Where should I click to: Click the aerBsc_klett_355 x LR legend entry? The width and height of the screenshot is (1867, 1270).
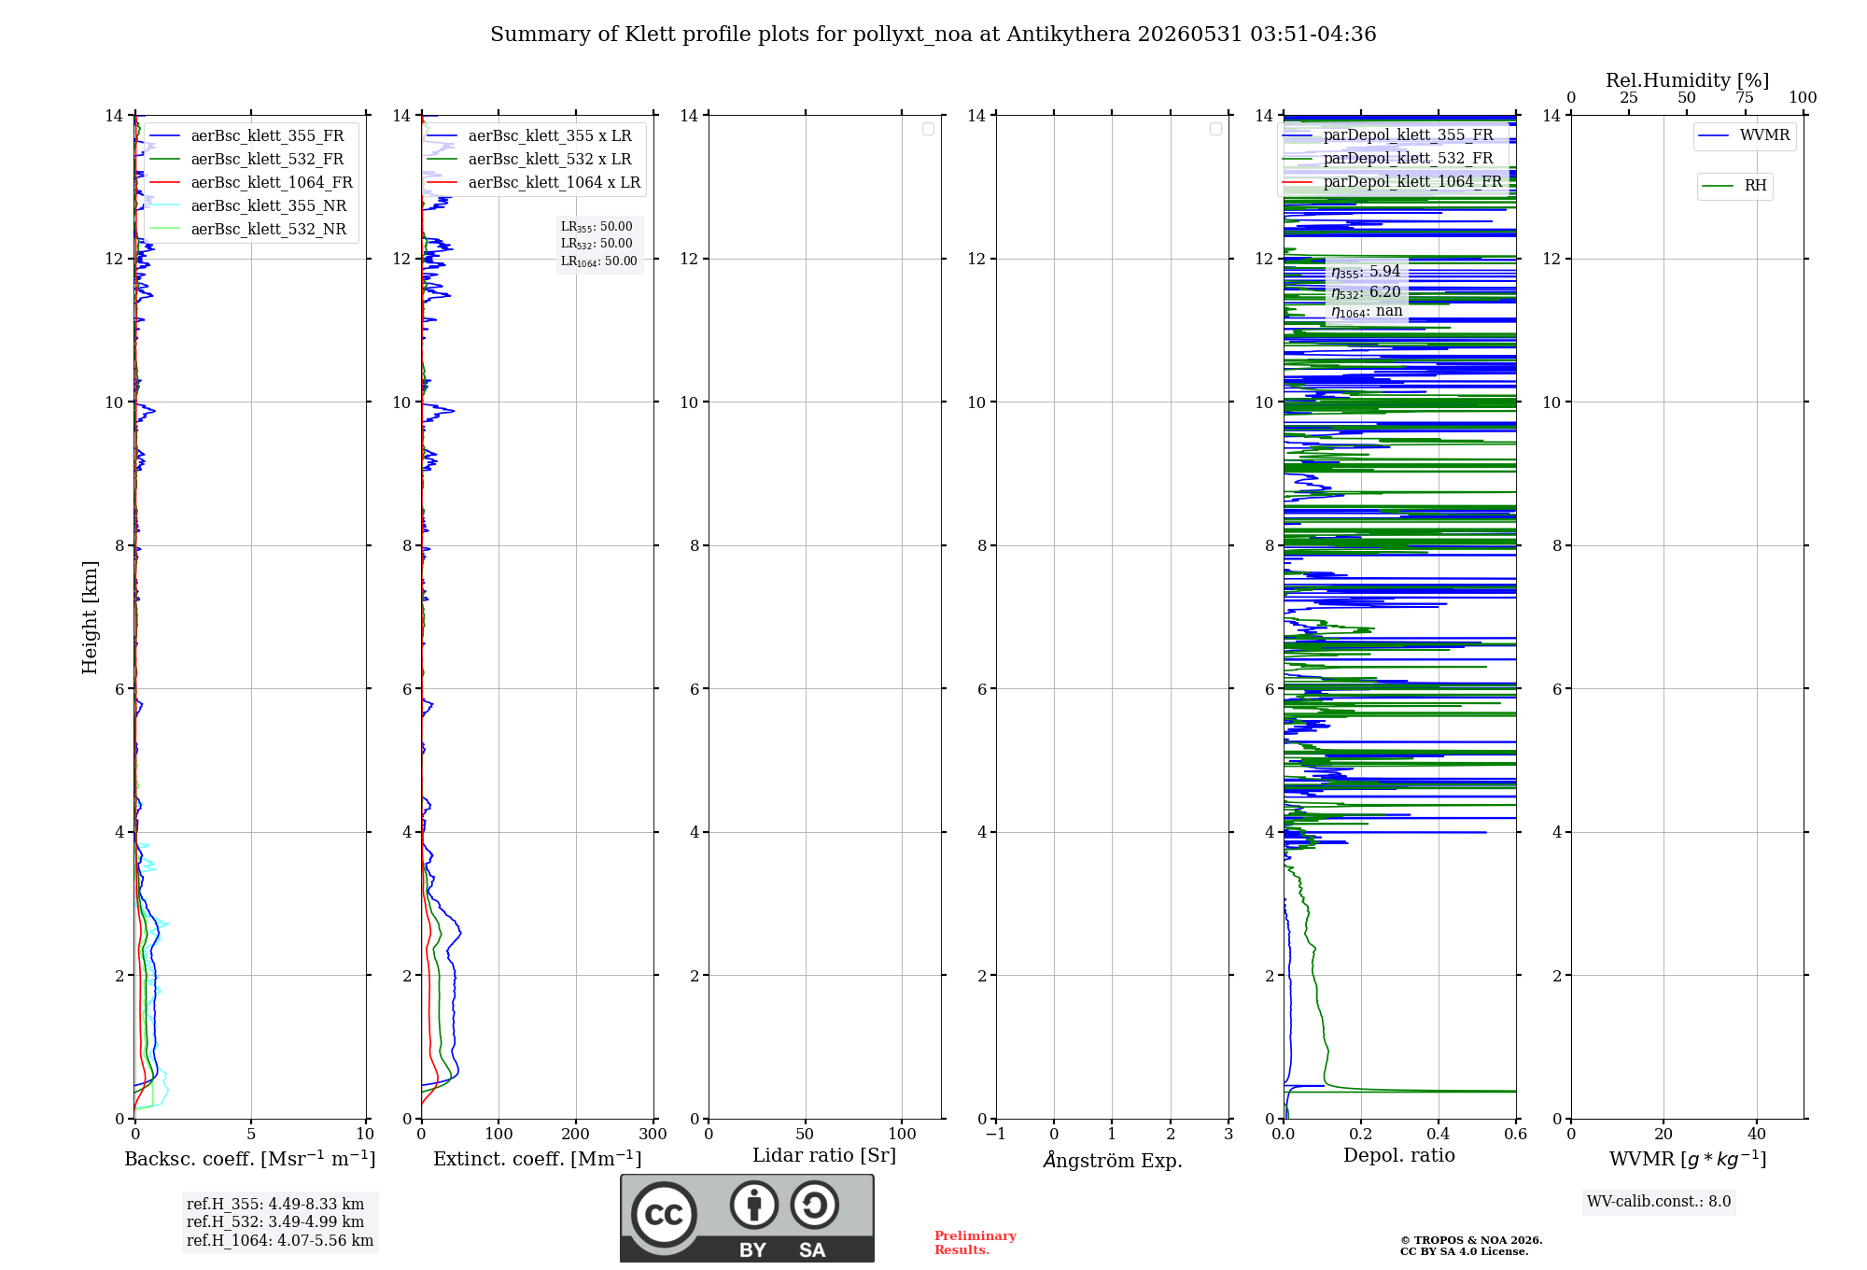click(529, 135)
